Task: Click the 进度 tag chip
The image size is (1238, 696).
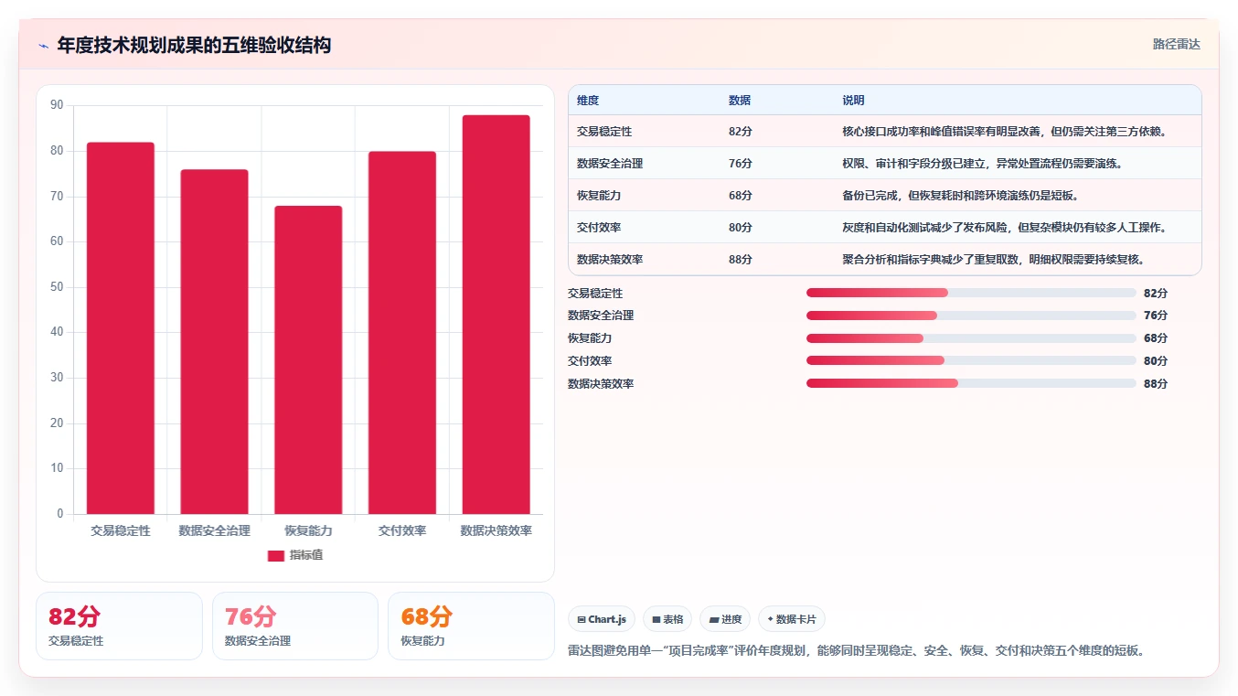Action: (x=725, y=619)
